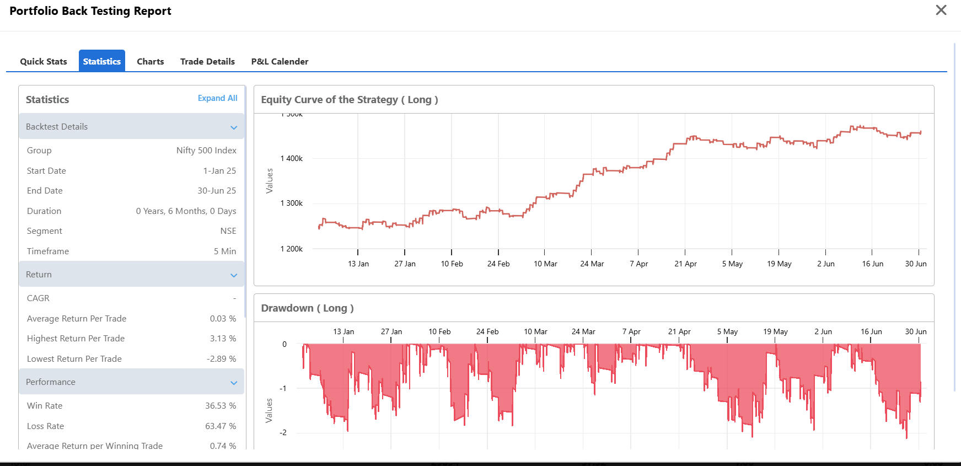Image resolution: width=961 pixels, height=466 pixels.
Task: Click the Backtest Details section header
Action: (x=131, y=126)
